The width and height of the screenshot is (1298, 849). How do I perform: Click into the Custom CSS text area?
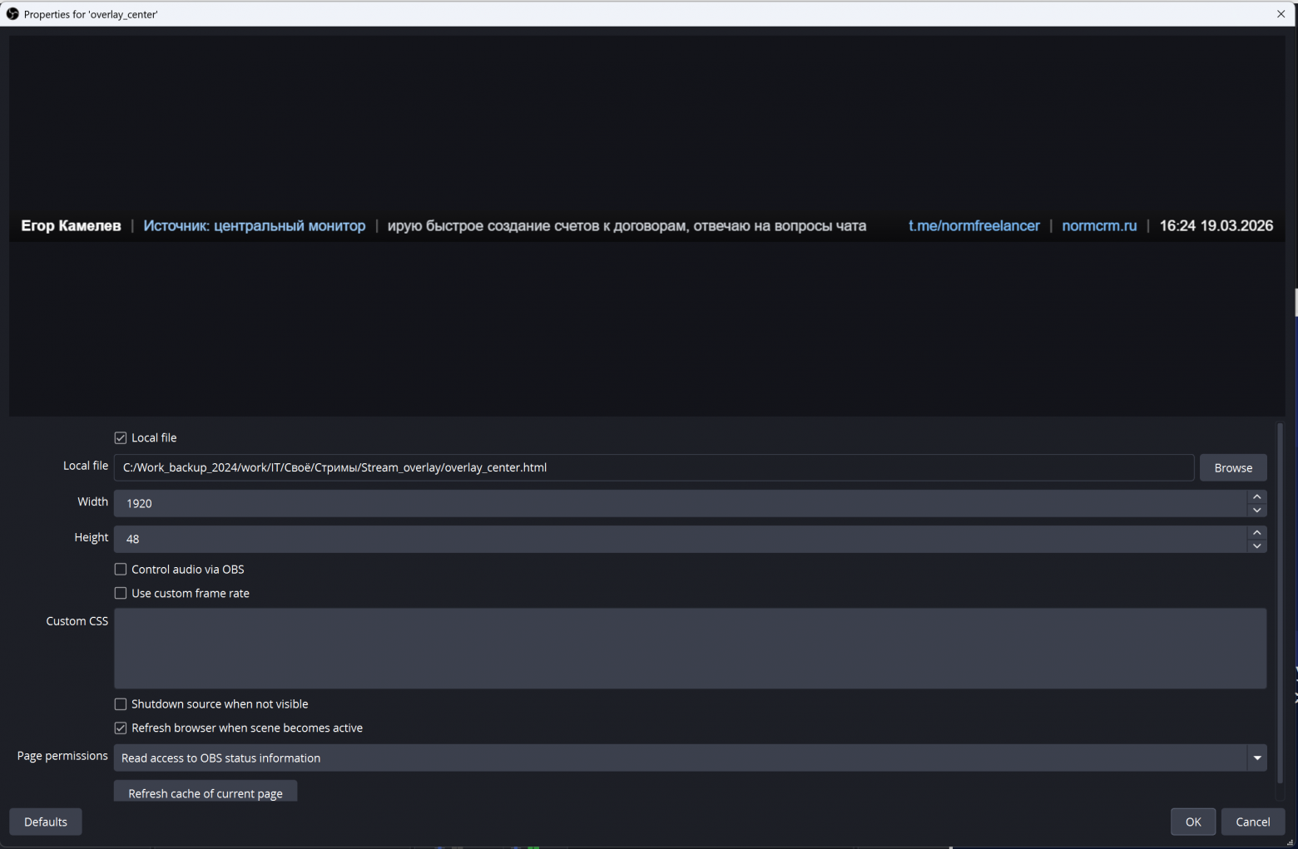tap(689, 649)
